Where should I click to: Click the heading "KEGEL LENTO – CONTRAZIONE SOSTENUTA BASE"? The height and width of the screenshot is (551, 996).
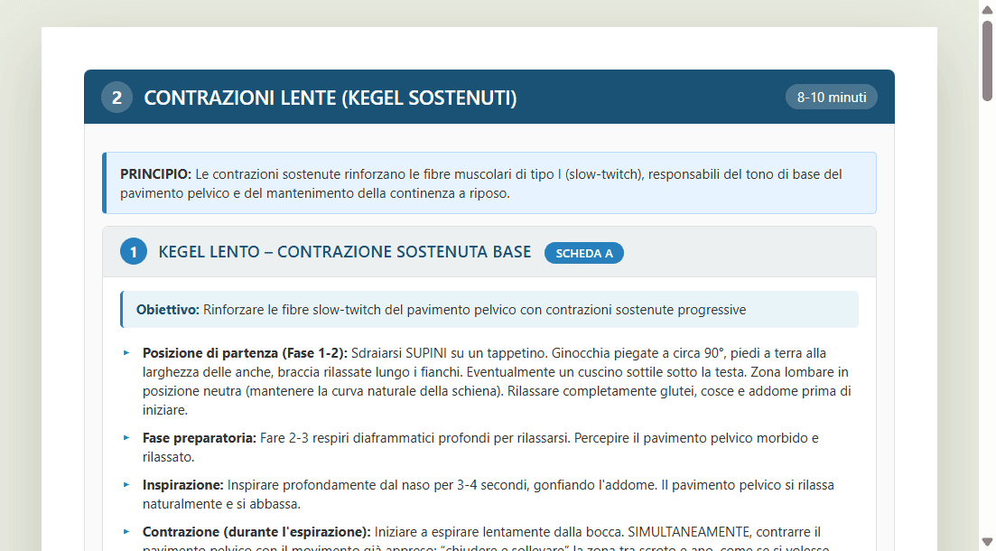pos(345,252)
